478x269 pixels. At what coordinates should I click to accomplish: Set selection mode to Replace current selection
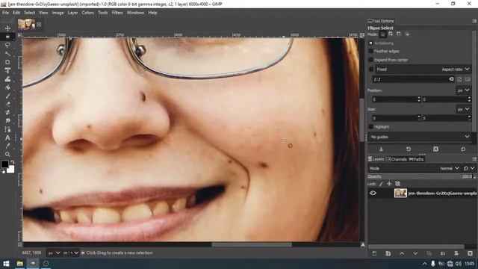[382, 34]
